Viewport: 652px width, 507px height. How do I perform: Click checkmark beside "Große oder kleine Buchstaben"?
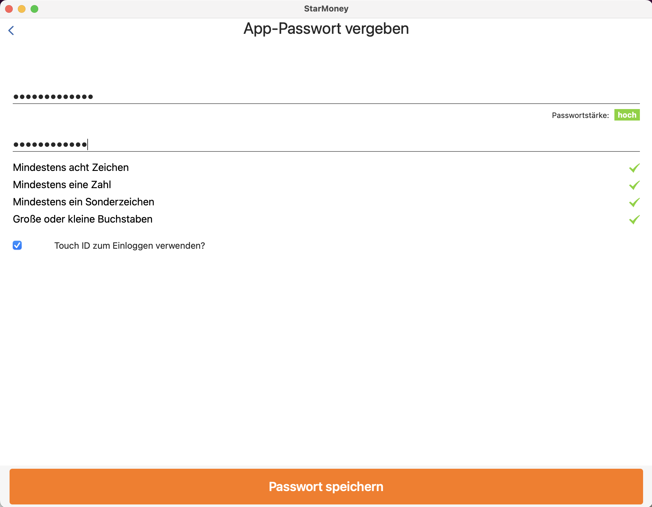pos(634,219)
